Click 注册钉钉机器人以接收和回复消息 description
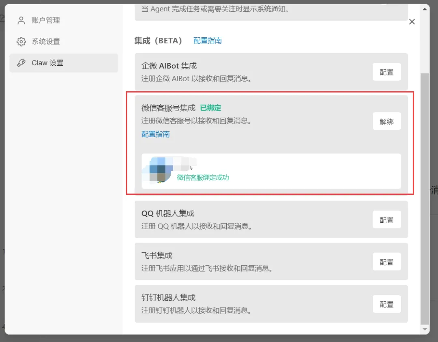The image size is (438, 342). tap(196, 310)
